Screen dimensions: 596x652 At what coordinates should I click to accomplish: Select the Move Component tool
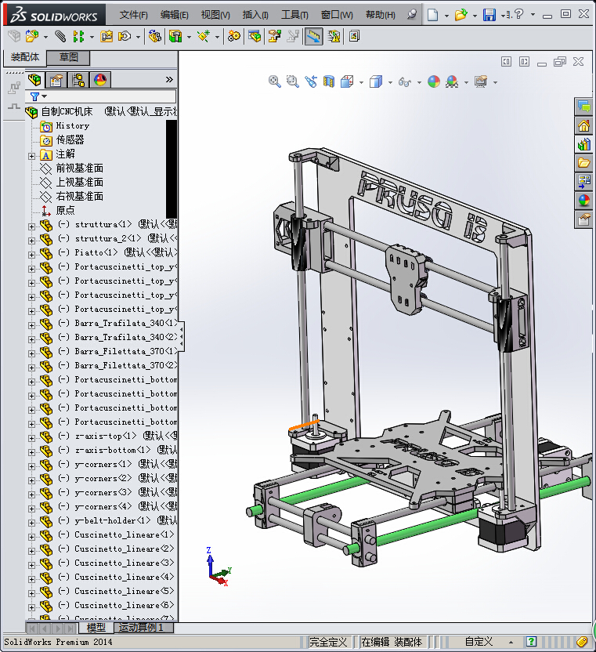125,37
